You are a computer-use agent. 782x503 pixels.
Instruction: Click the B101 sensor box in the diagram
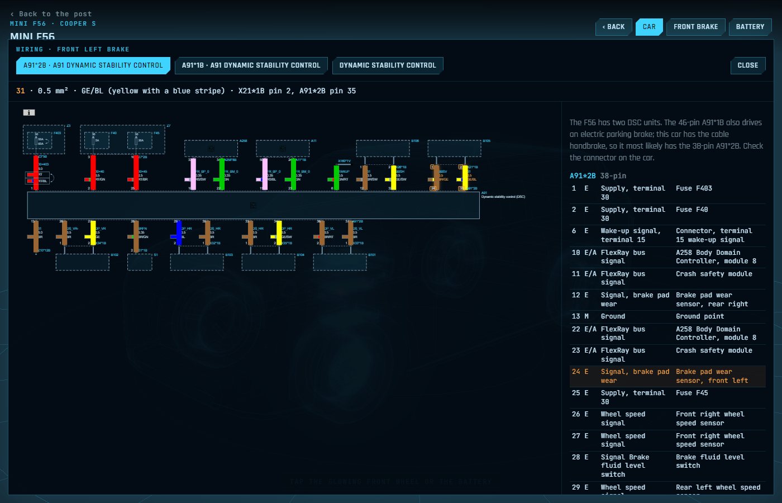tap(340, 262)
